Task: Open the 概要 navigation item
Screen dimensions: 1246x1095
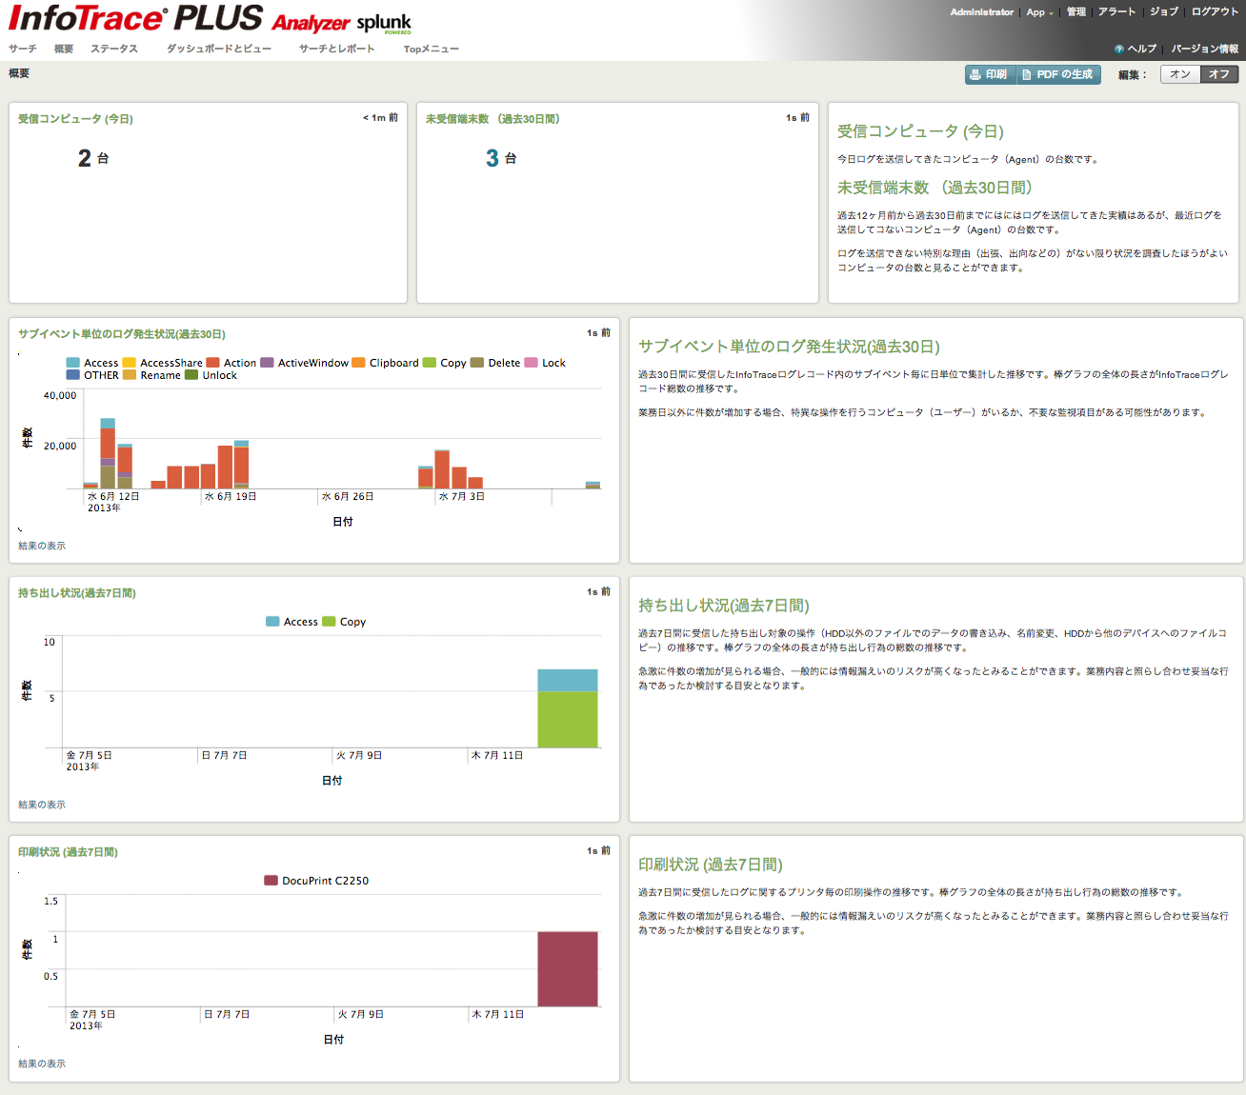Action: pyautogui.click(x=64, y=49)
